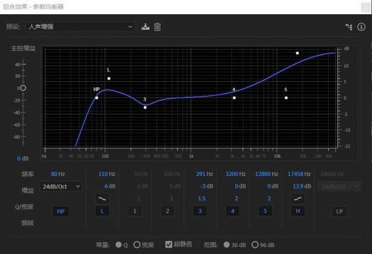Select the 96 dB range option

point(255,245)
